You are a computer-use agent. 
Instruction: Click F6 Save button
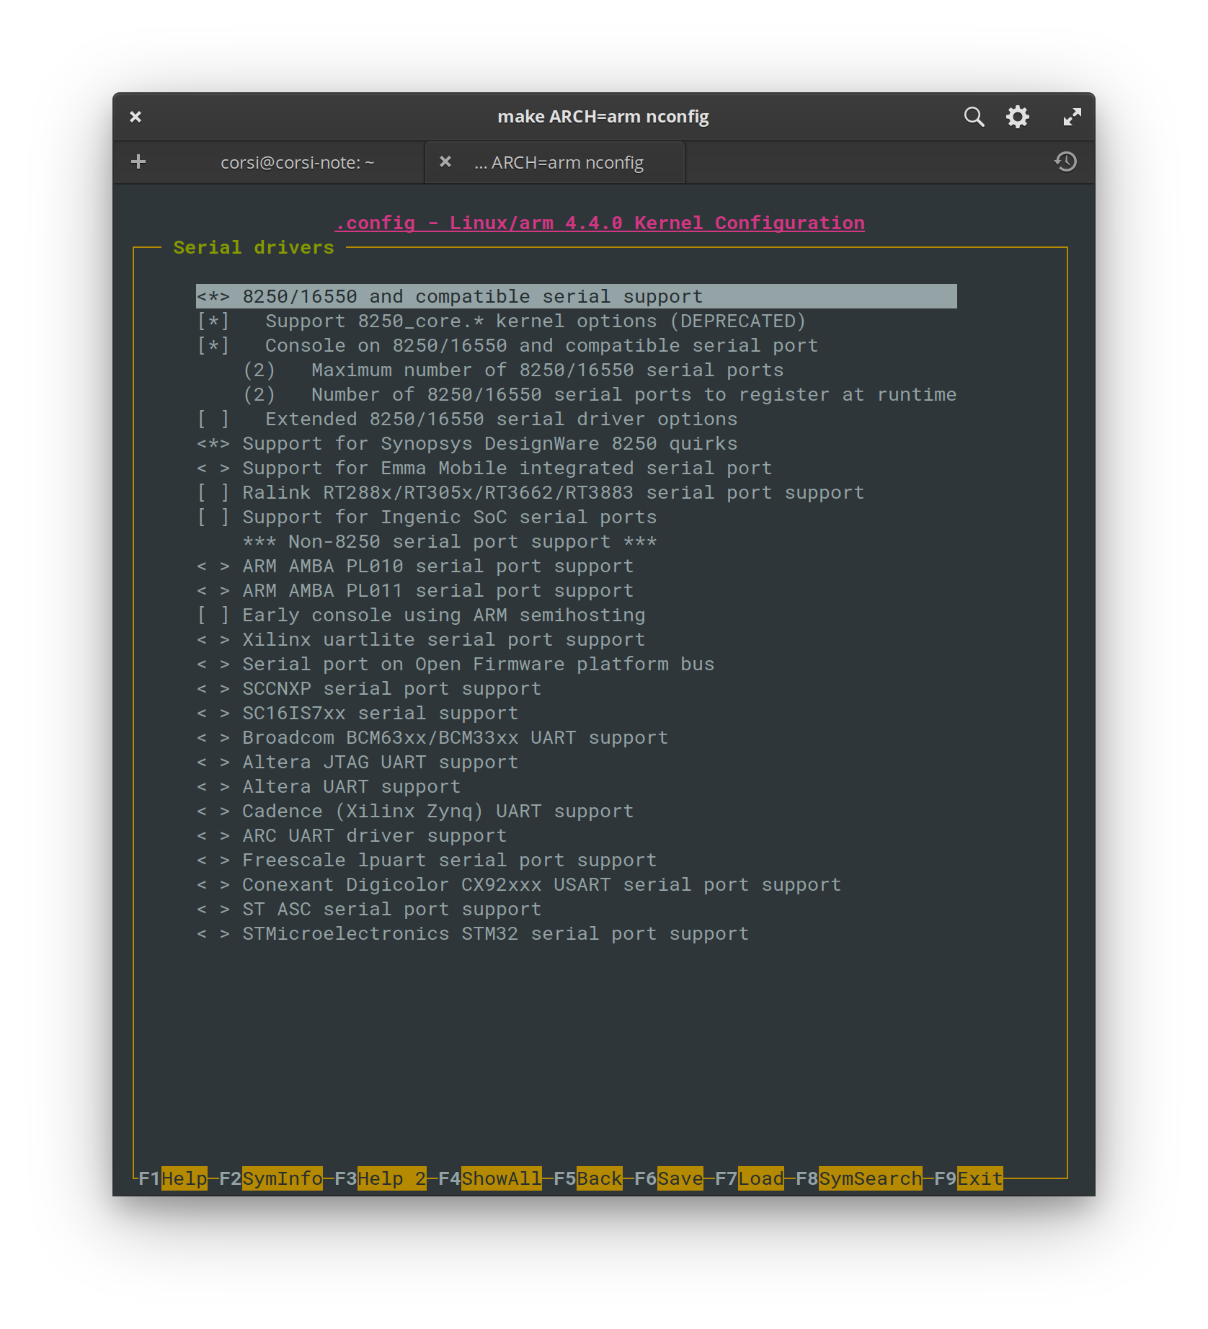[x=668, y=1178]
